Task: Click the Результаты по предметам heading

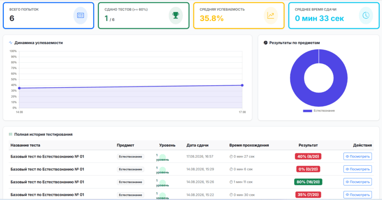Action: pyautogui.click(x=294, y=42)
